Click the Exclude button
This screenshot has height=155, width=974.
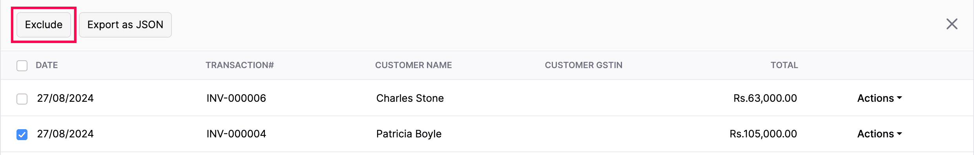[44, 25]
